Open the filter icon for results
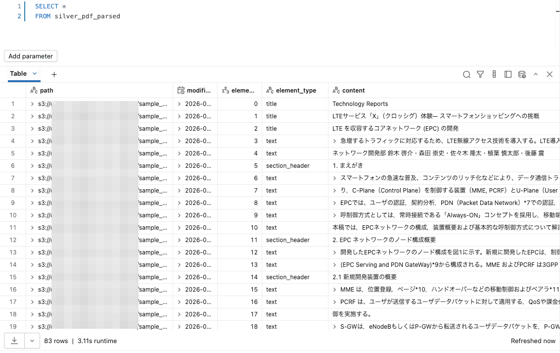560x353 pixels. pos(480,74)
